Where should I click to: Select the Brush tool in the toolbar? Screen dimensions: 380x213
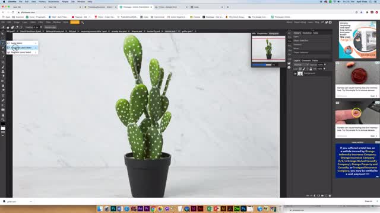(x=3, y=67)
